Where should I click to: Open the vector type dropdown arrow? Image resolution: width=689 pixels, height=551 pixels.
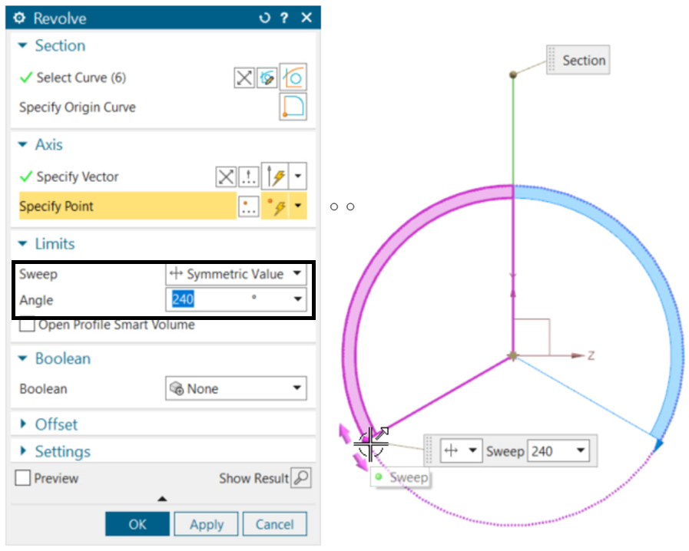point(298,177)
